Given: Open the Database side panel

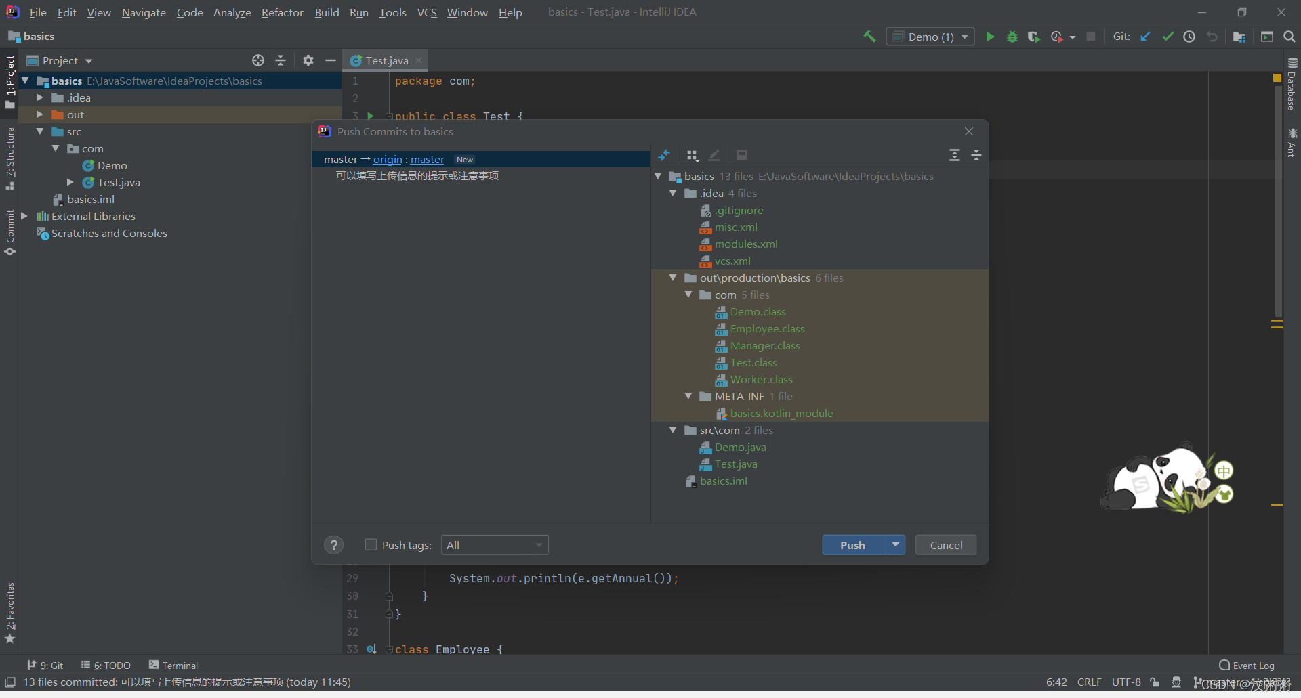Looking at the screenshot, I should click(x=1292, y=85).
